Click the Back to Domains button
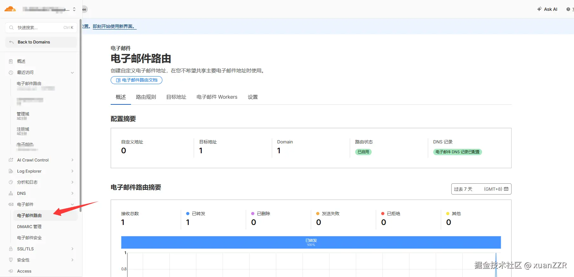The width and height of the screenshot is (574, 277). (x=41, y=42)
